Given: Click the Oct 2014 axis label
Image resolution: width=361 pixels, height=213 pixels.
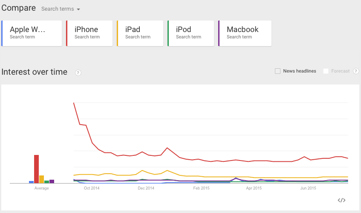Looking at the screenshot, I should tap(92, 188).
